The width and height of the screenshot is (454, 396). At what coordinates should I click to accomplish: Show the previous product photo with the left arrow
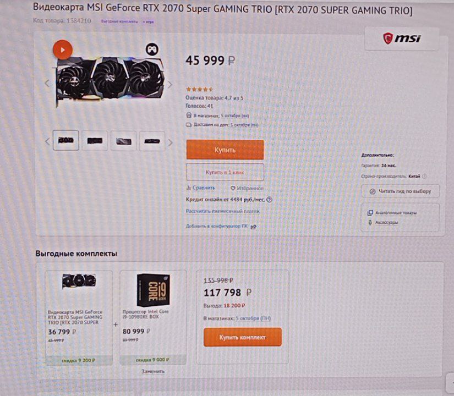click(x=47, y=84)
